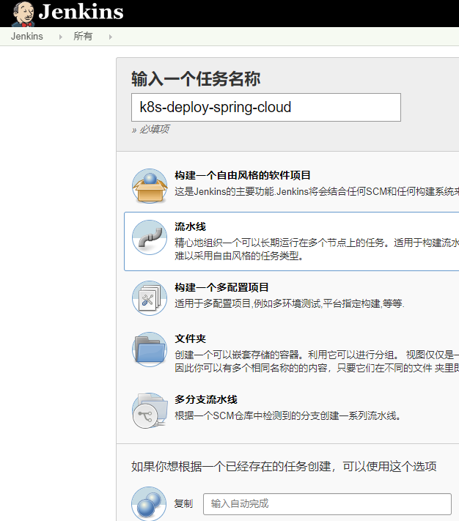Click the 流水线 description text
The width and height of the screenshot is (459, 521).
click(317, 249)
